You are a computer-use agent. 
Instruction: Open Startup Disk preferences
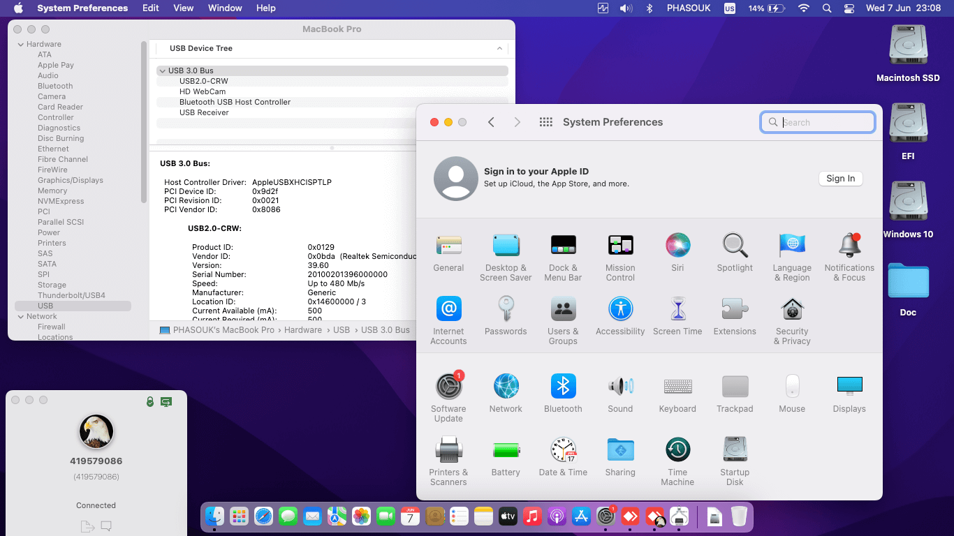tap(734, 449)
